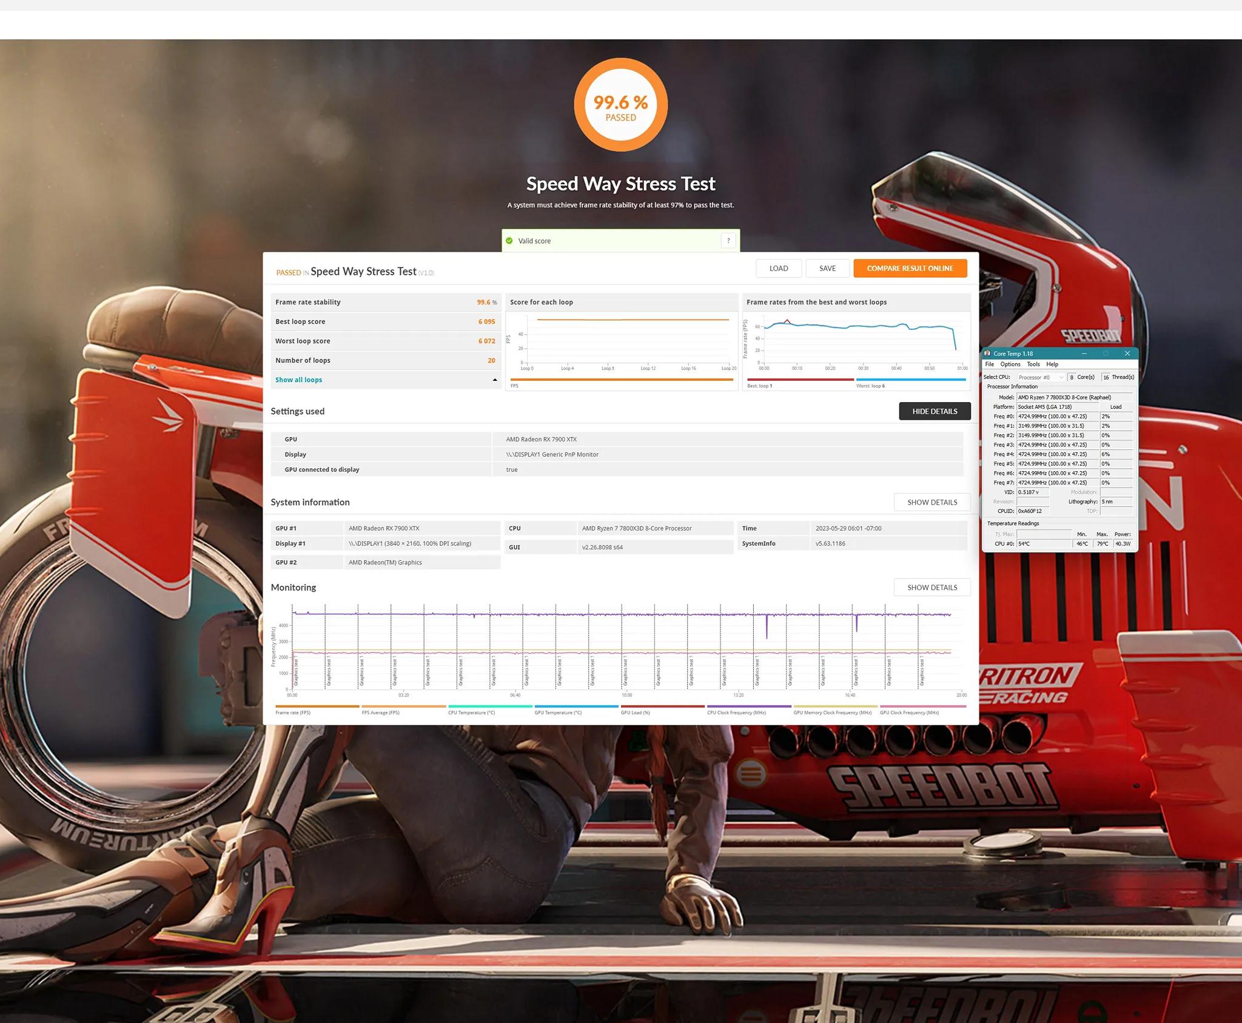The image size is (1242, 1023).
Task: Click the SAVE button
Action: click(827, 268)
